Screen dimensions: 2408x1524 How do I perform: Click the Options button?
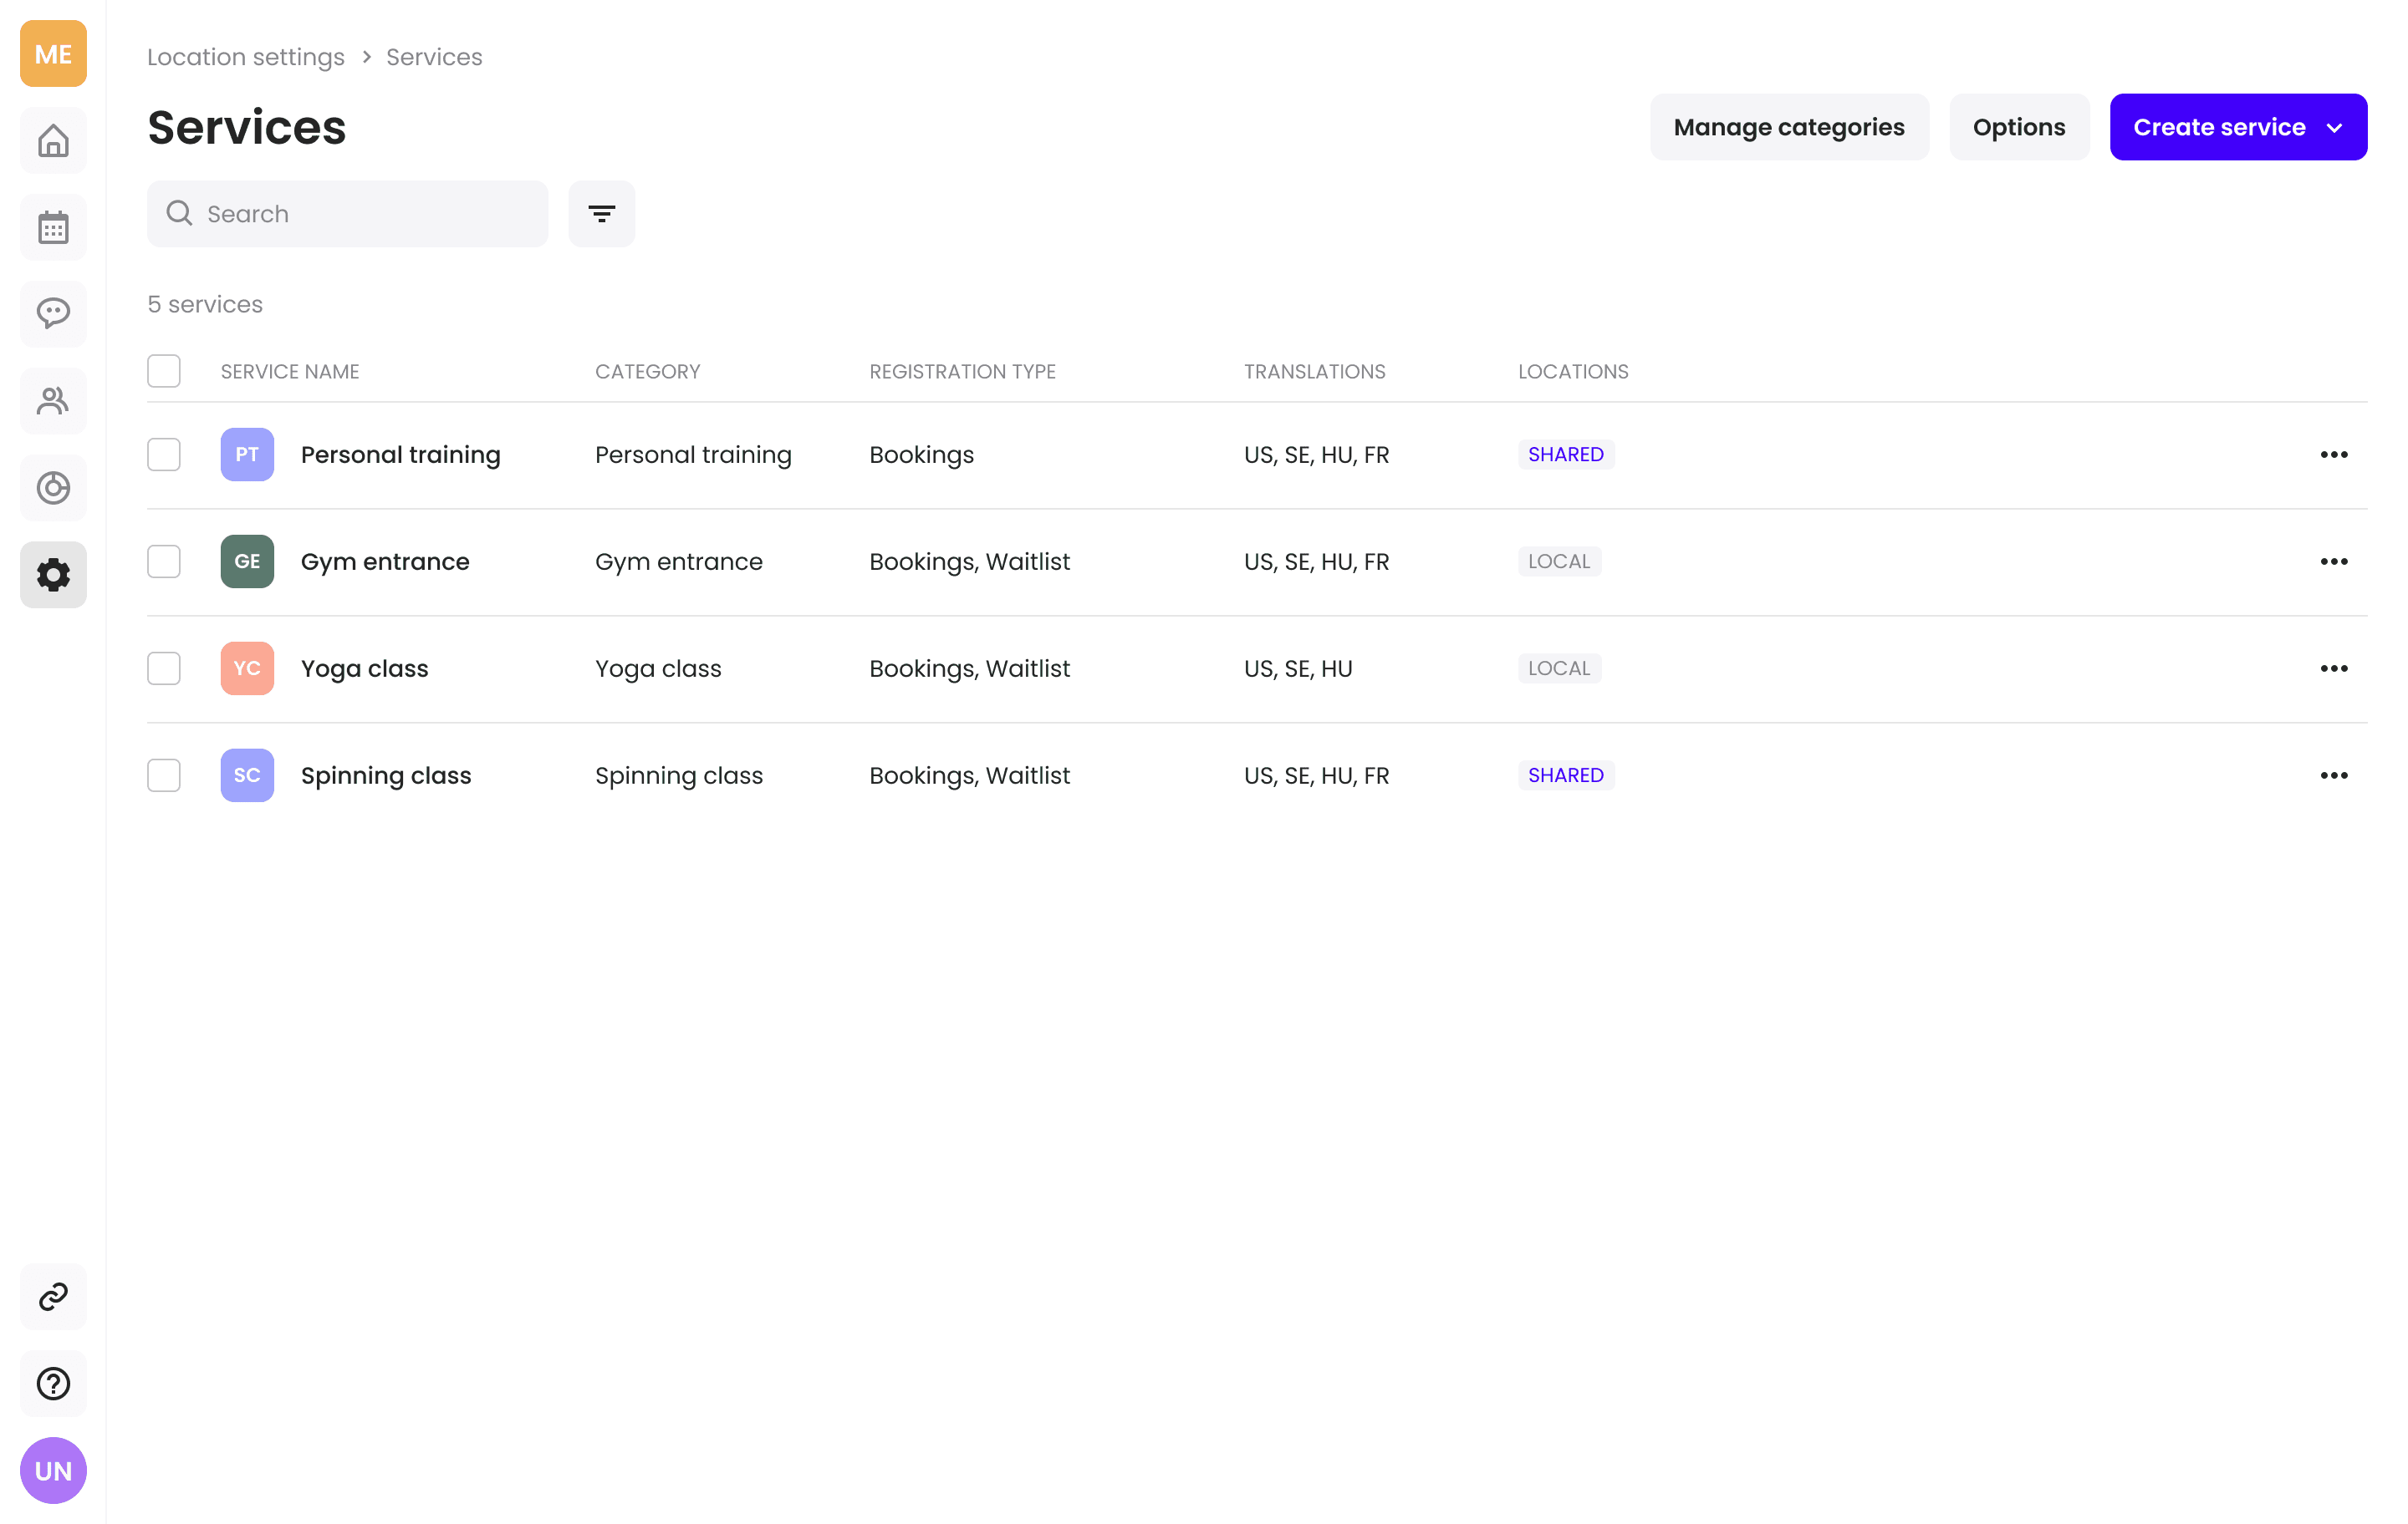(x=2019, y=127)
